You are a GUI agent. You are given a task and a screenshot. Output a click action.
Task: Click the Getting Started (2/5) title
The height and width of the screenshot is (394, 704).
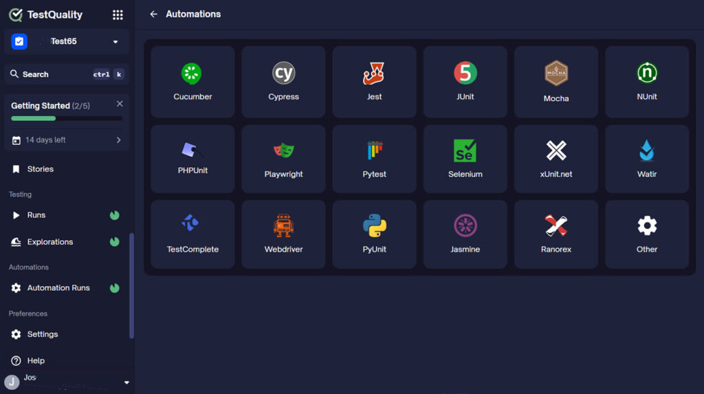[50, 106]
